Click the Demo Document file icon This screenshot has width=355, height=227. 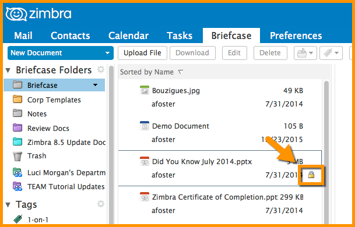click(x=145, y=126)
